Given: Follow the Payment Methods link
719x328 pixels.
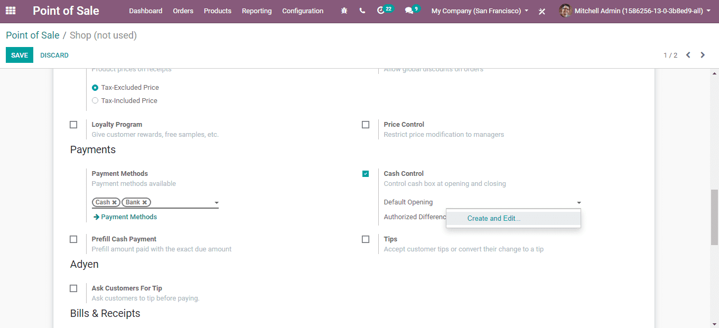Looking at the screenshot, I should click(x=128, y=217).
